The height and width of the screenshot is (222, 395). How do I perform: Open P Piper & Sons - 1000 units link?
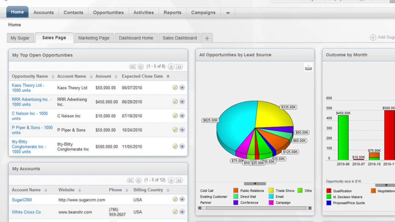click(x=32, y=130)
